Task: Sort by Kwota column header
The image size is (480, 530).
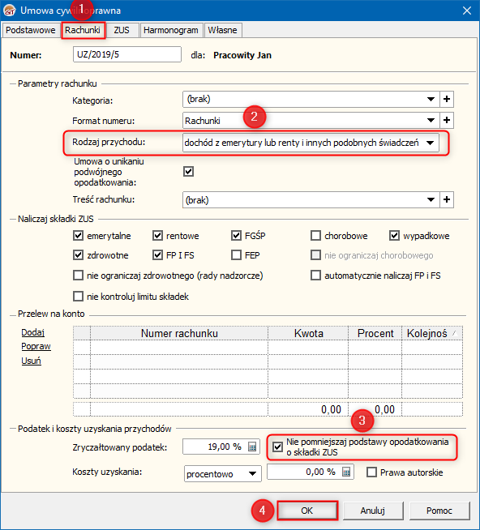Action: tap(308, 333)
